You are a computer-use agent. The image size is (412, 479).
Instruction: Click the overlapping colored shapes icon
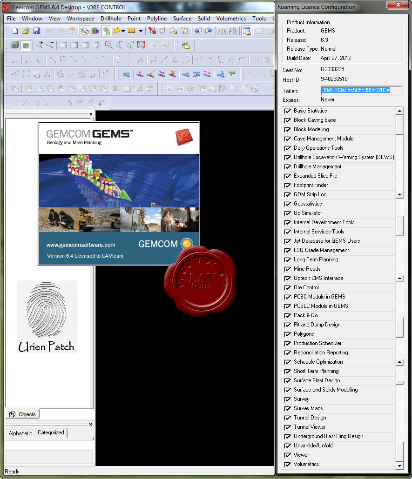(95, 31)
